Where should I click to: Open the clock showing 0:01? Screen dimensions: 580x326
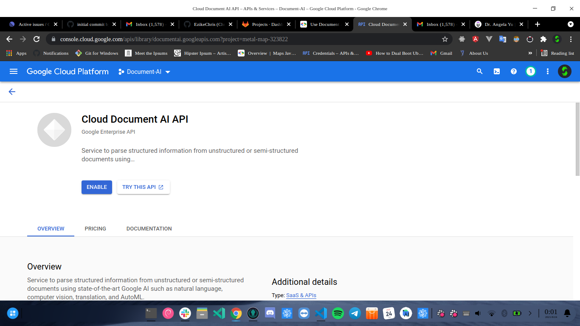551,314
